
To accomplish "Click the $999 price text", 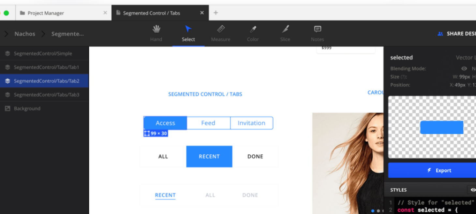I will [x=326, y=48].
